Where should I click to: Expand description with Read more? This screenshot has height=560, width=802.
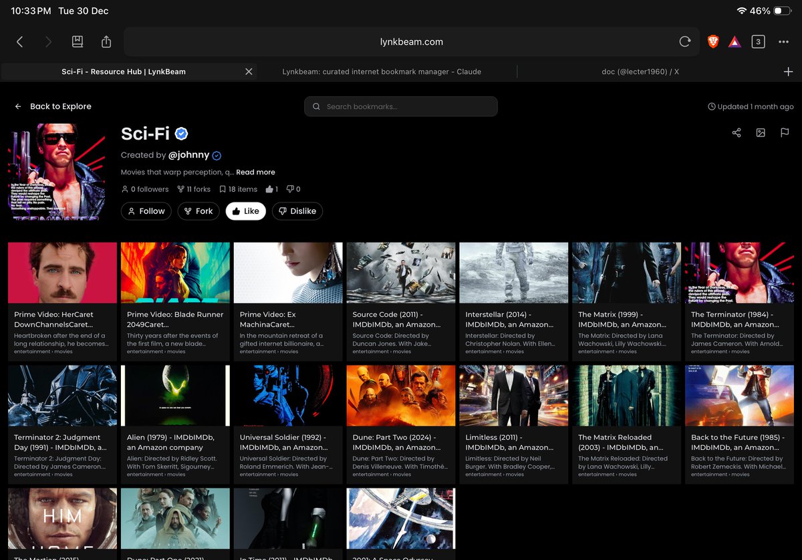(255, 172)
